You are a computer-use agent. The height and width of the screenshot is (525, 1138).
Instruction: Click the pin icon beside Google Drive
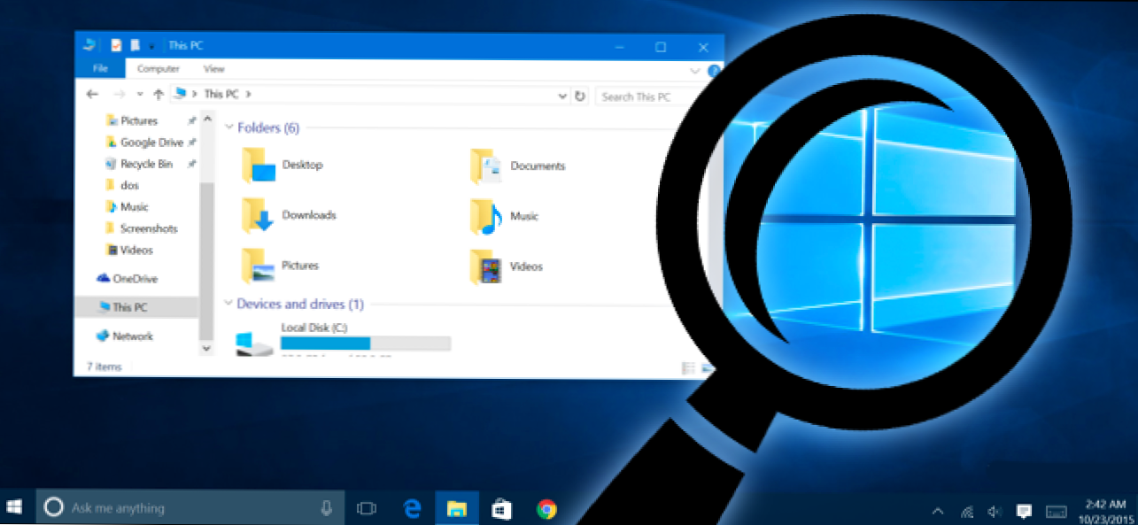(191, 143)
